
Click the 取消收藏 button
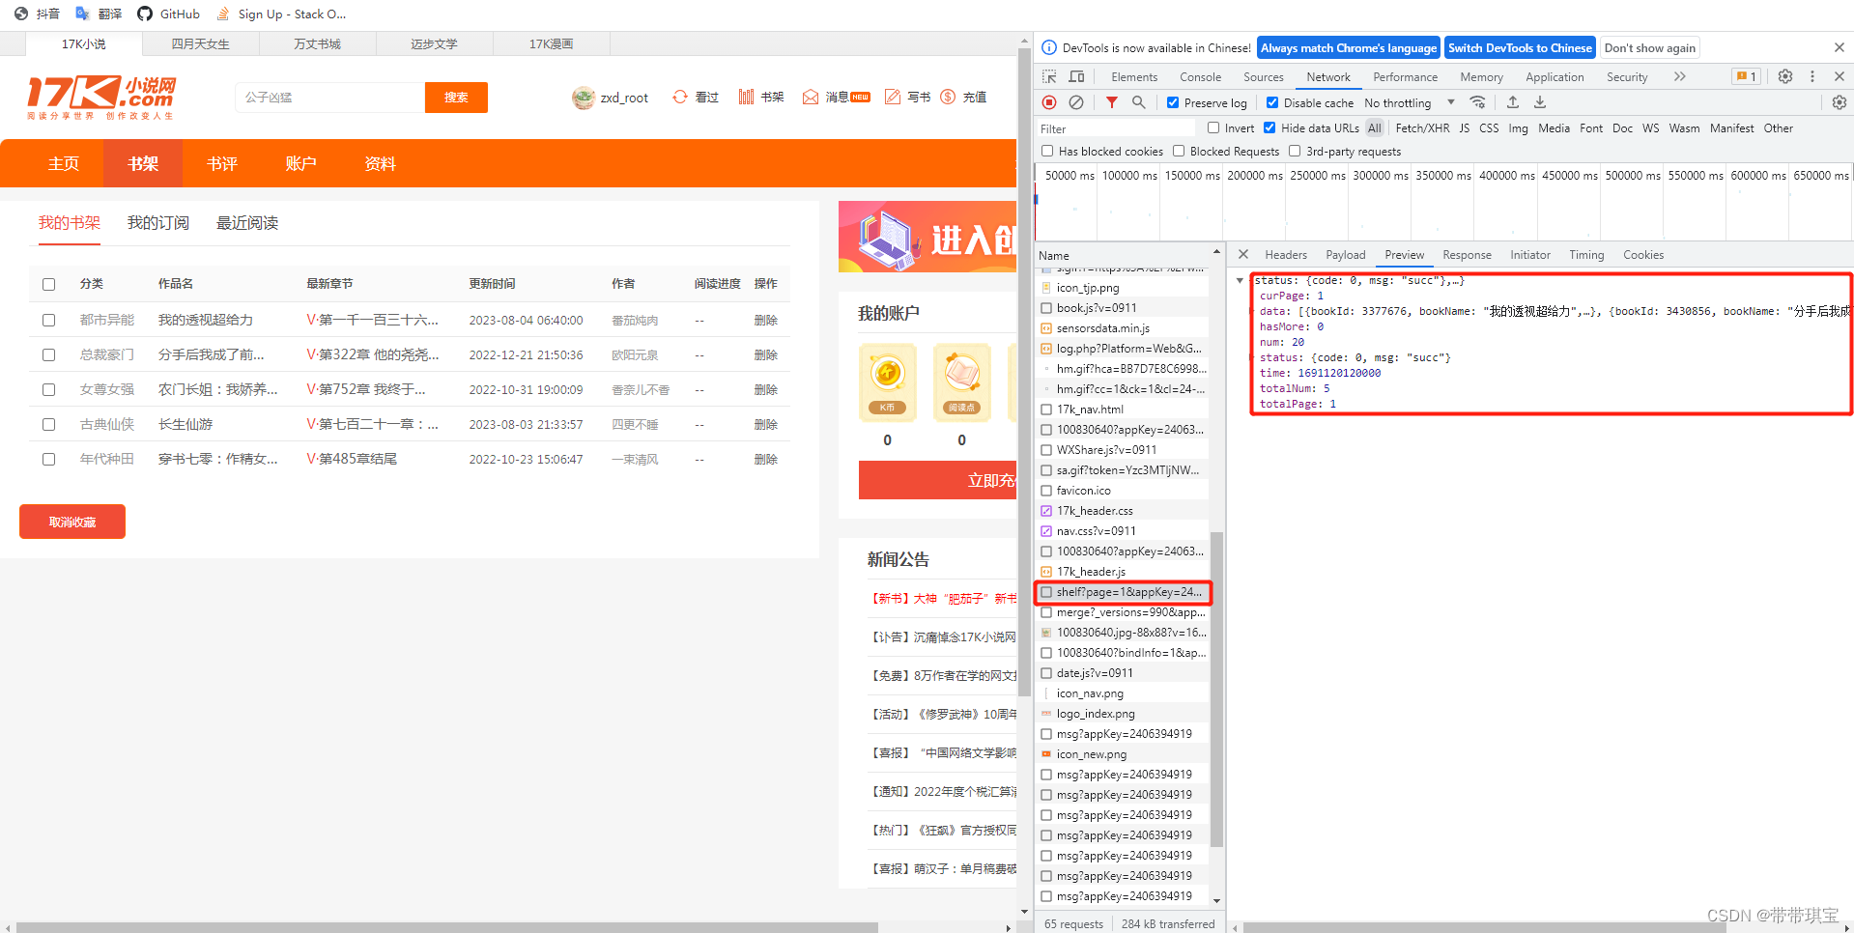click(71, 522)
